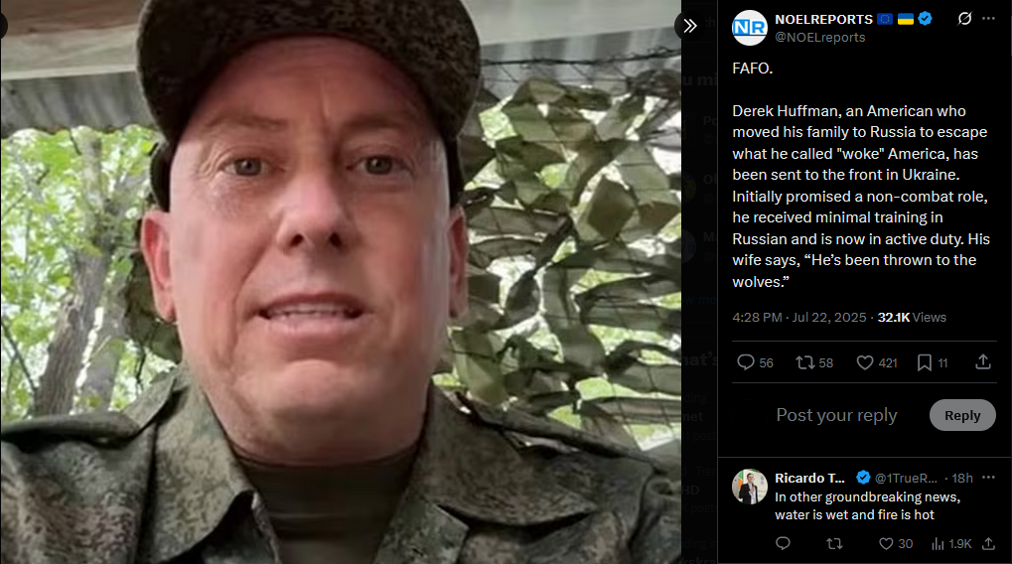Screen dimensions: 1012x564
Task: Like the post with 421 likes
Action: point(877,362)
